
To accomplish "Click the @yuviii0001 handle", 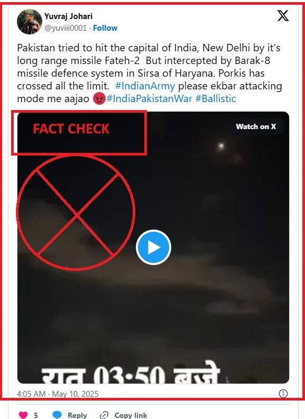I will (x=66, y=28).
